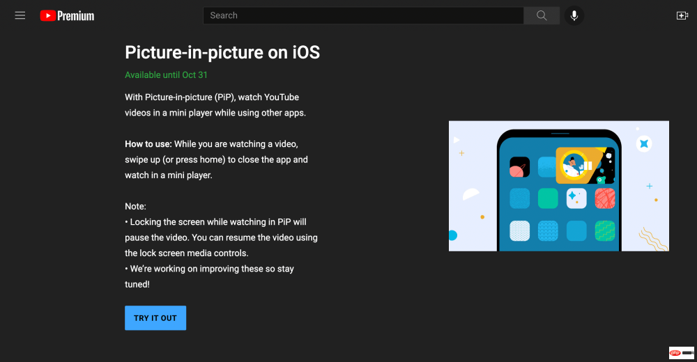Image resolution: width=697 pixels, height=362 pixels.
Task: Start voice search with microphone icon
Action: (574, 15)
